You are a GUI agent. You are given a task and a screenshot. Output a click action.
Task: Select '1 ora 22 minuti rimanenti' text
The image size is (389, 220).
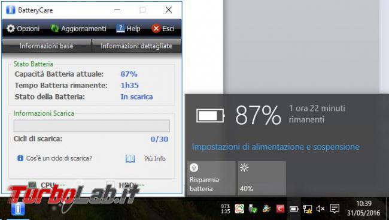pos(317,114)
